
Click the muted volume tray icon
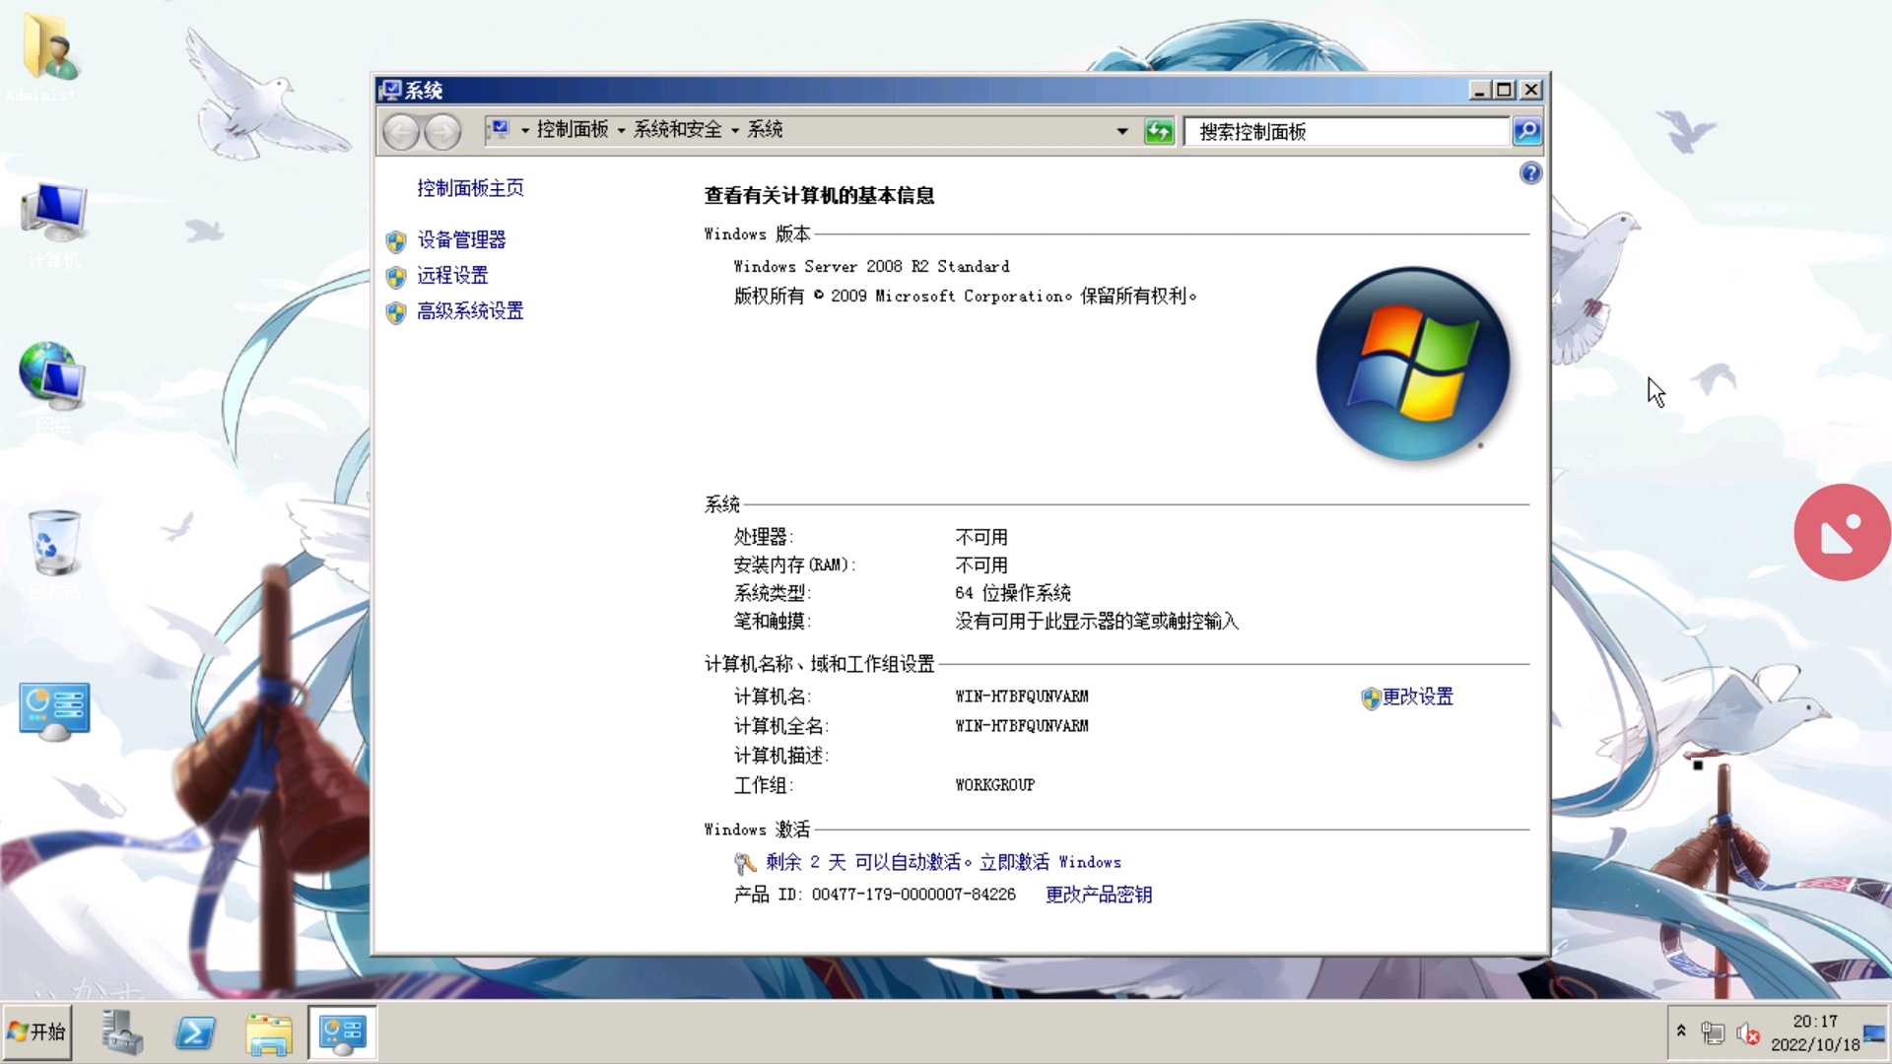(1748, 1032)
